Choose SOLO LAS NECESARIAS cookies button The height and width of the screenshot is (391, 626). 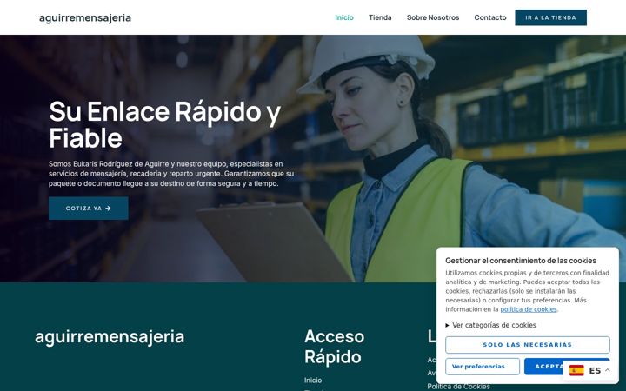click(x=528, y=345)
